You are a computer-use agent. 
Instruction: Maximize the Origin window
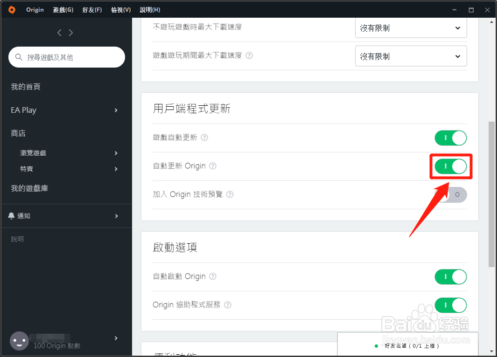471,10
